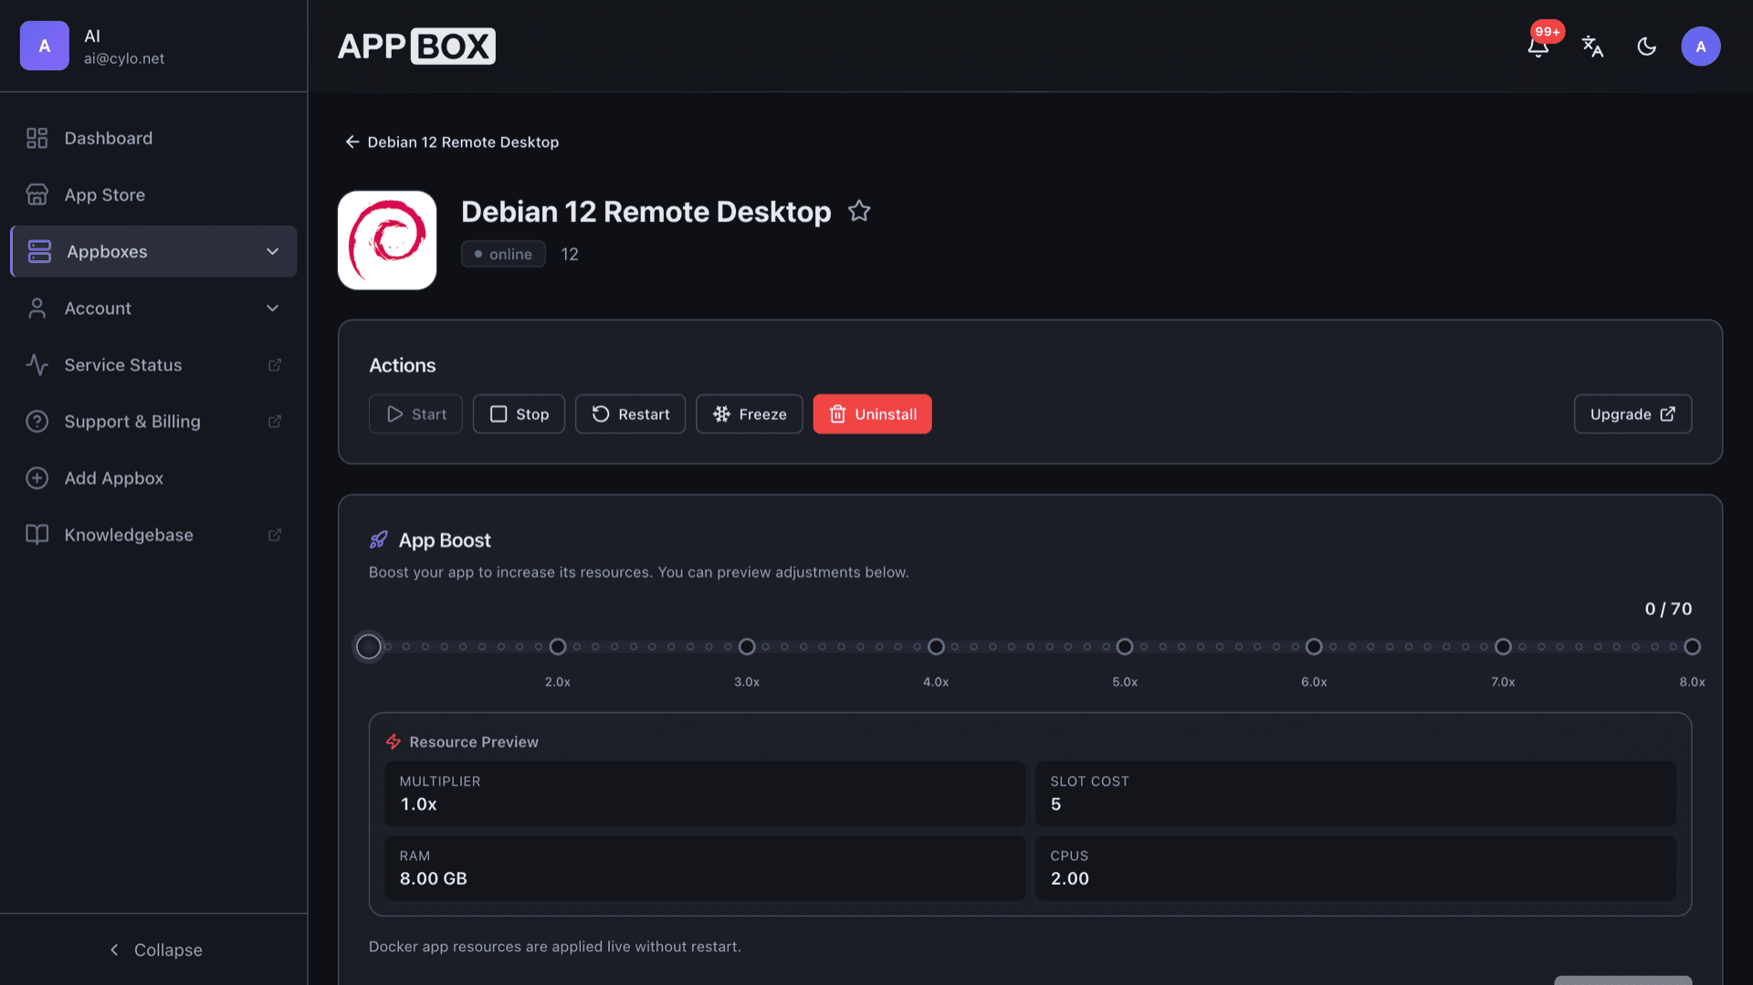Set App Boost slider to 7.0x
This screenshot has width=1753, height=985.
pyautogui.click(x=1503, y=646)
